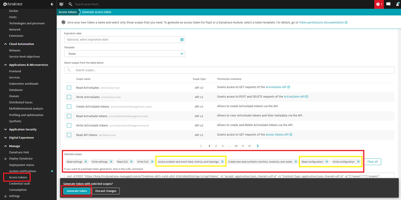The width and height of the screenshot is (401, 200).
Task: Go to next page with right arrow
Action: [258, 146]
